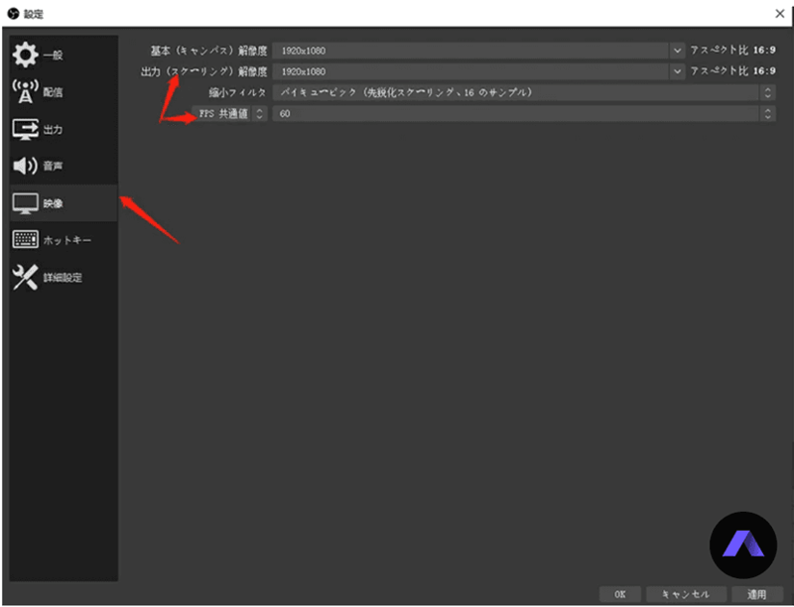Click the gear icon for 一般 settings

tap(26, 55)
